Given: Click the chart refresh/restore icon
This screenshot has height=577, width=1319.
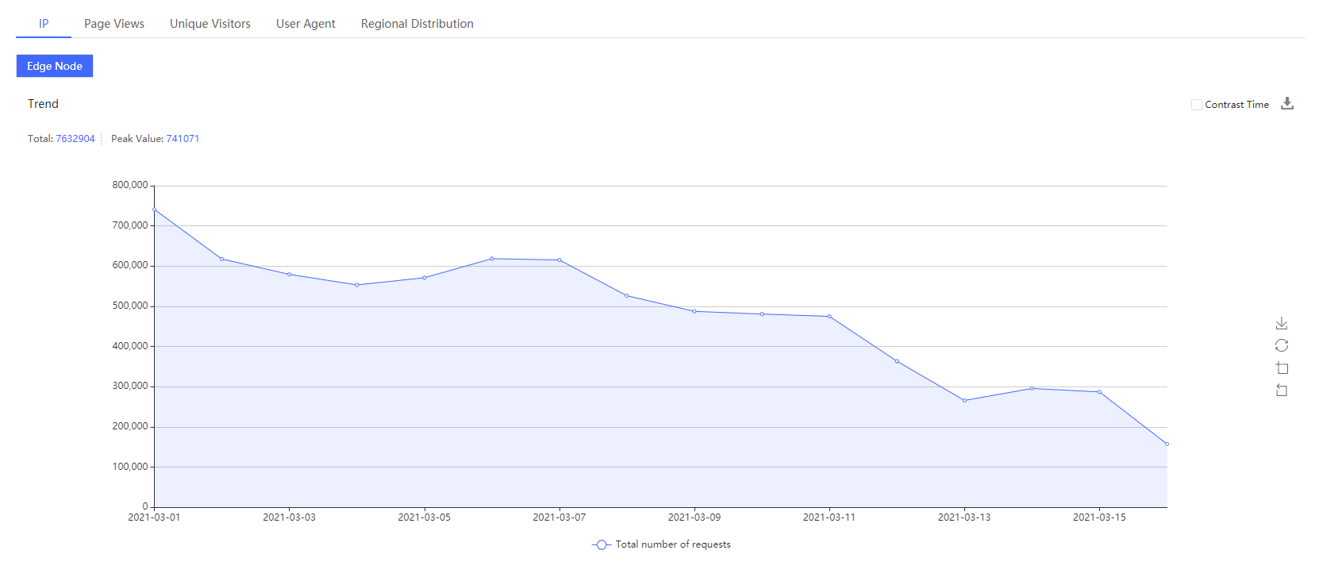Looking at the screenshot, I should tap(1282, 345).
